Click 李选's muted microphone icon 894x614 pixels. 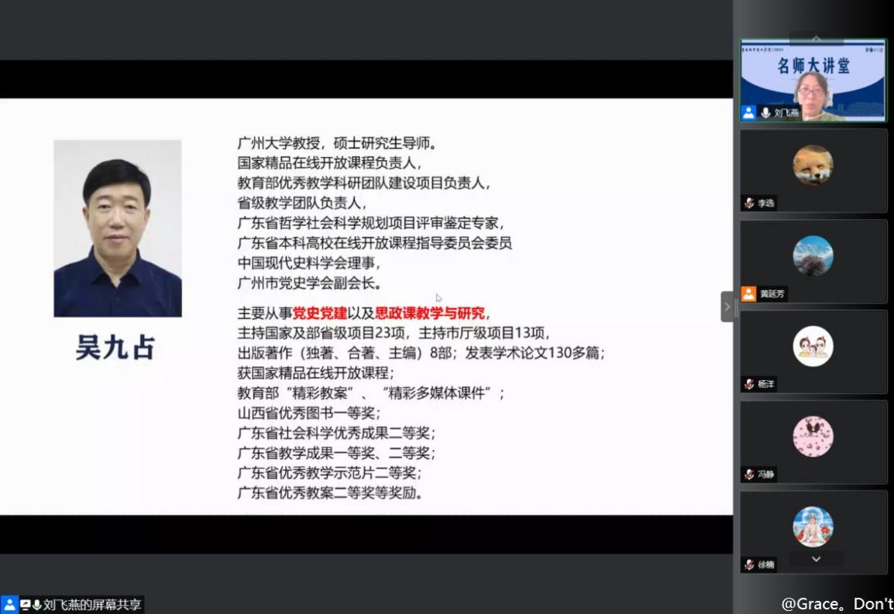pos(749,204)
